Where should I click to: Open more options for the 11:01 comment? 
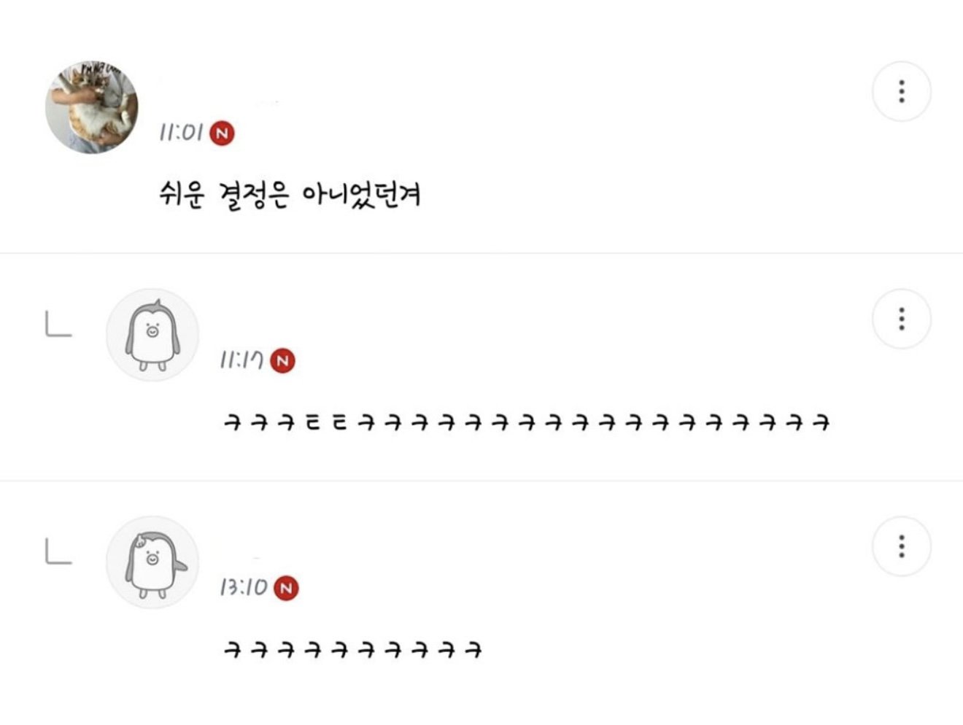click(x=902, y=91)
